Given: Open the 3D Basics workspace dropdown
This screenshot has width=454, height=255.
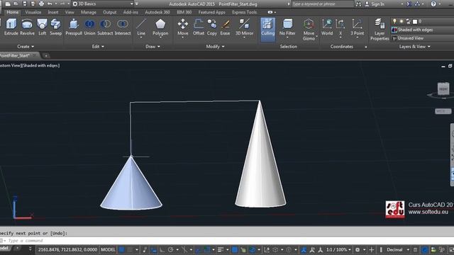Looking at the screenshot, I should coord(103,4).
